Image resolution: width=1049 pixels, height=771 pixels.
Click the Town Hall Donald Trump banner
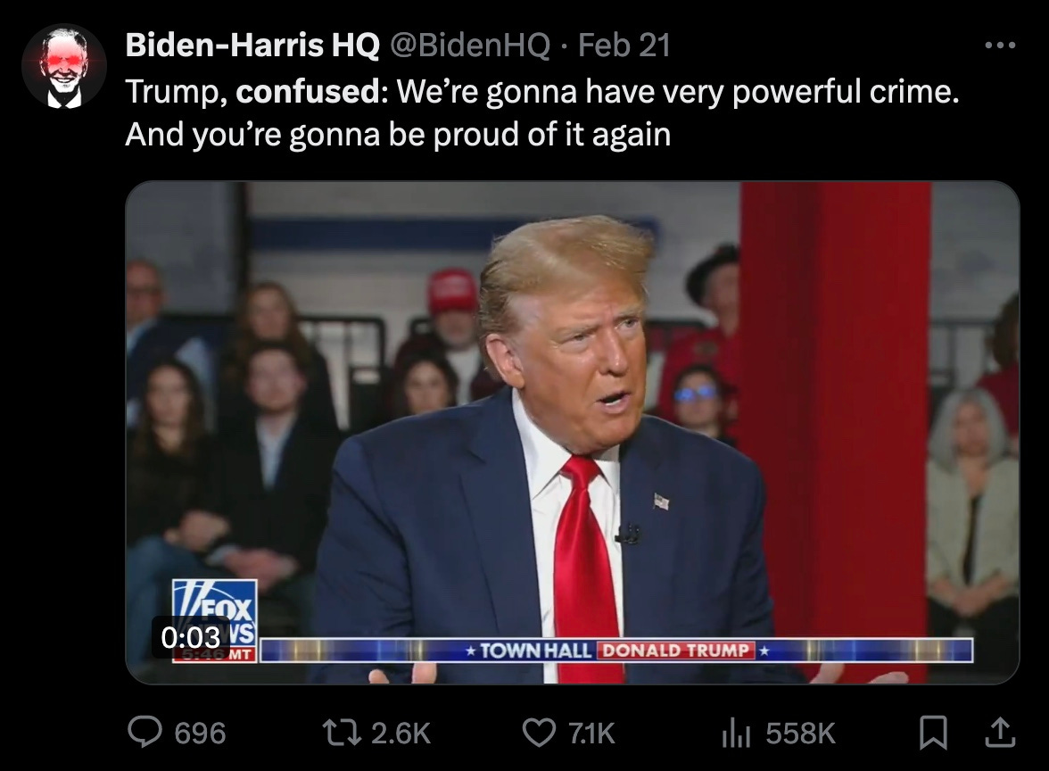(x=617, y=651)
